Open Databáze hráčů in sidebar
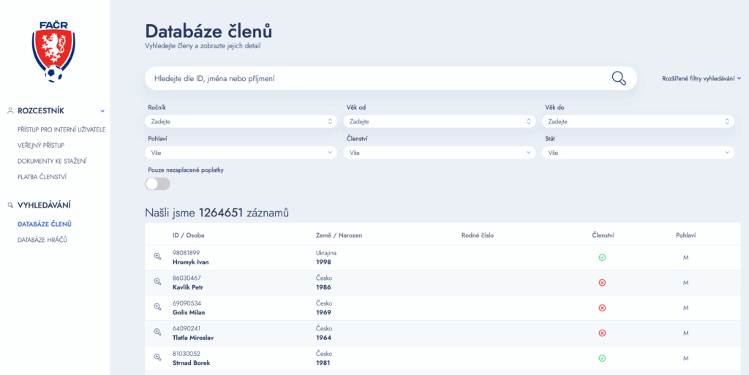Image resolution: width=749 pixels, height=375 pixels. (x=42, y=240)
